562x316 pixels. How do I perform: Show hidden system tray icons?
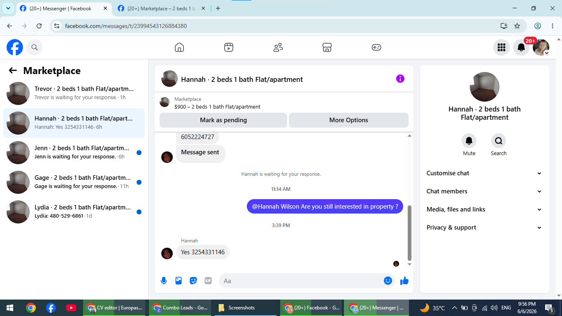(454, 308)
